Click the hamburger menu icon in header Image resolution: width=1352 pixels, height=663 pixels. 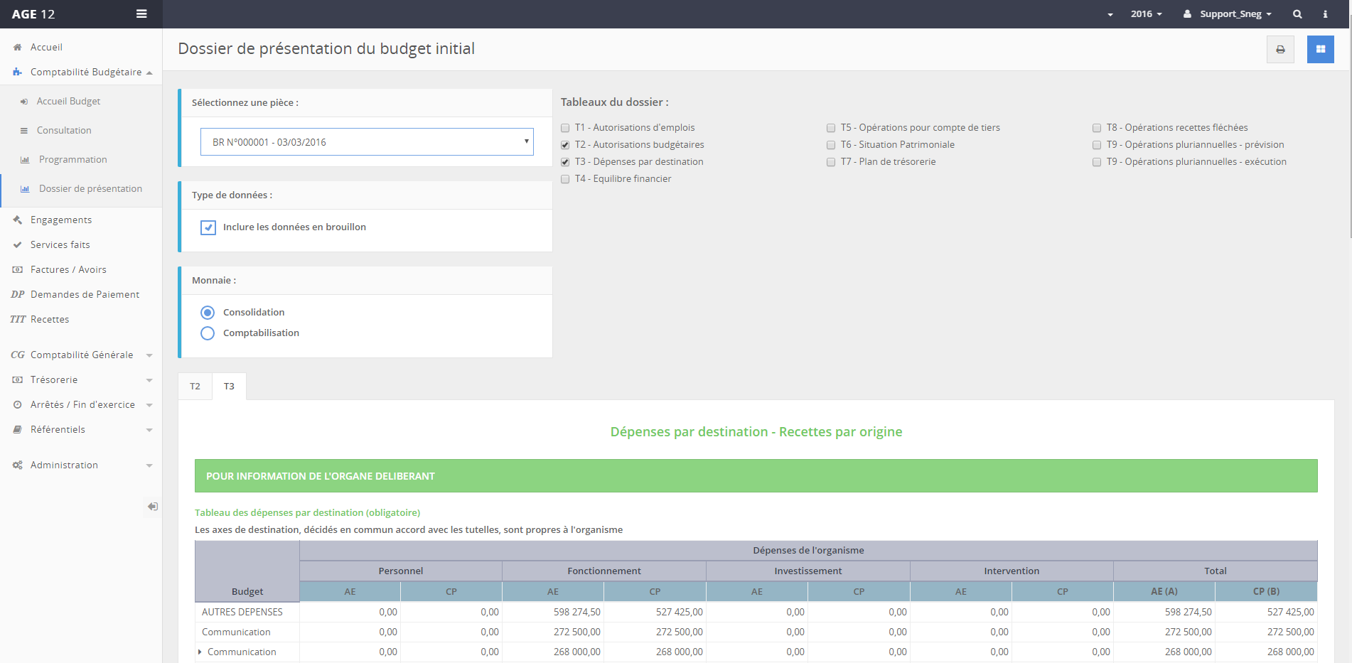(x=141, y=14)
